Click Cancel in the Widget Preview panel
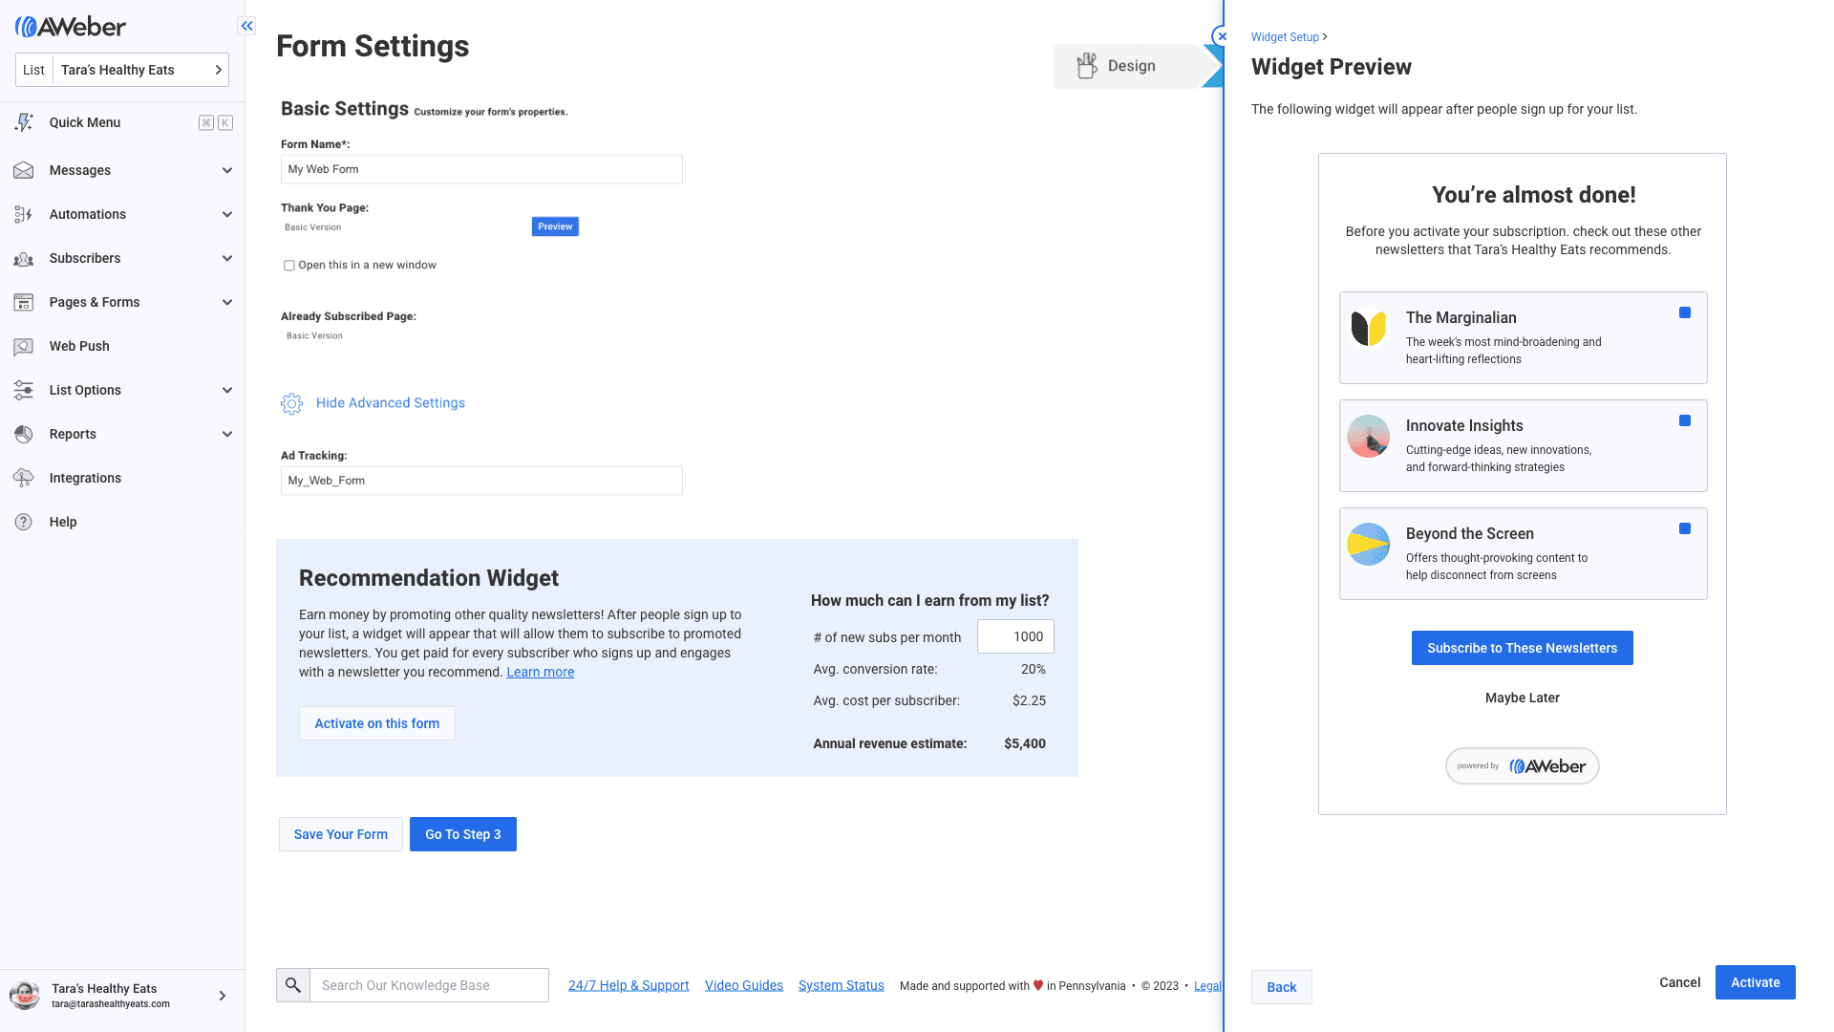Viewport: 1834px width, 1032px height. (x=1680, y=982)
